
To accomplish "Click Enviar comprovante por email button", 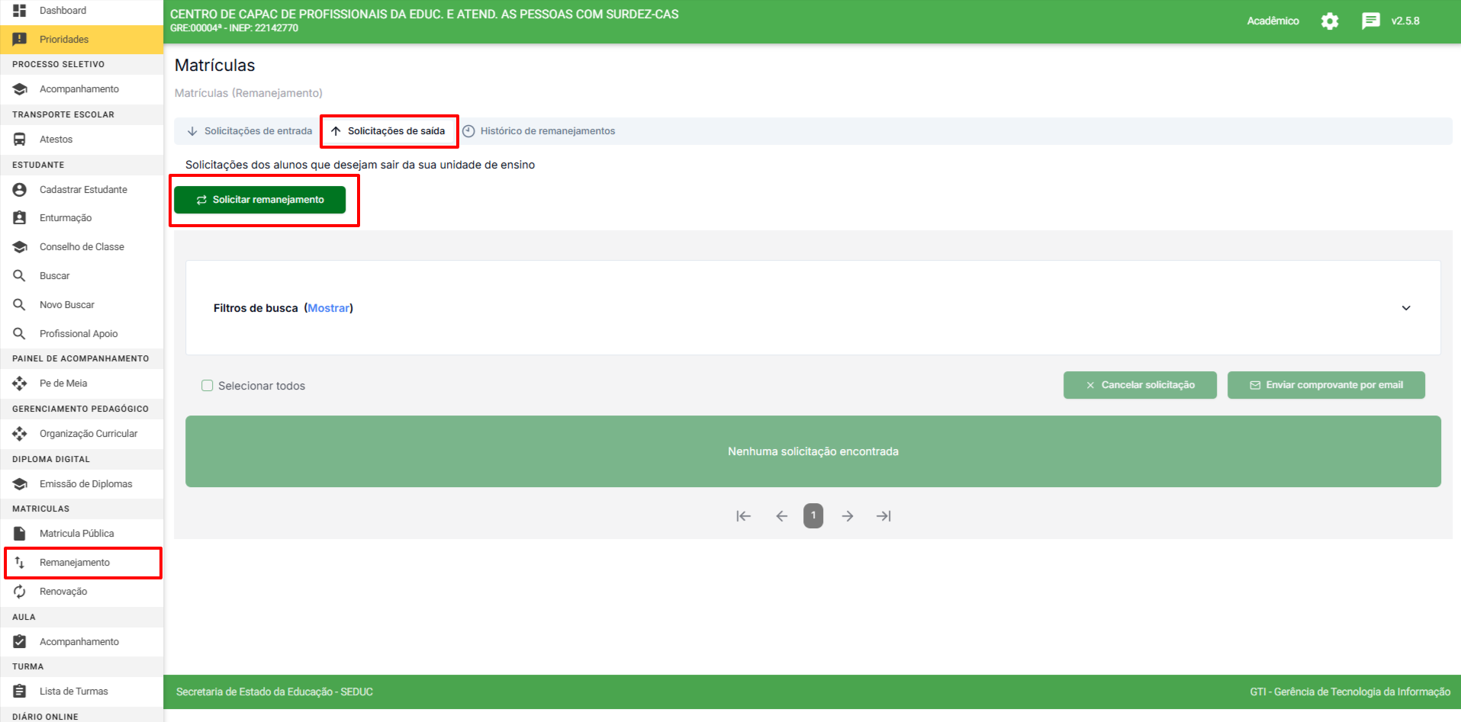I will [1325, 385].
